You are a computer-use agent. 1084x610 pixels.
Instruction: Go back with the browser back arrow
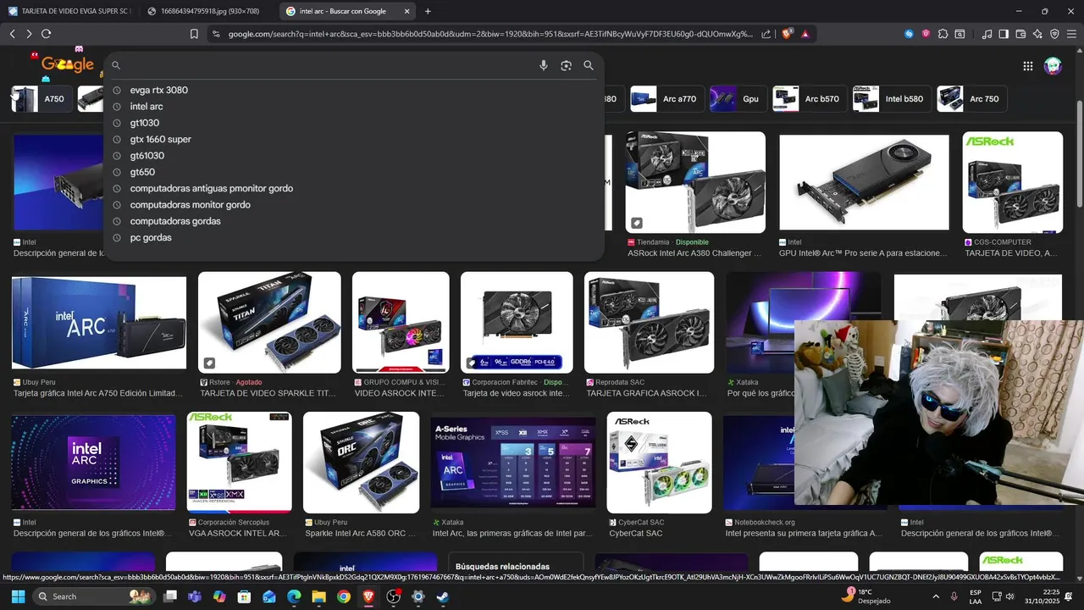(13, 34)
